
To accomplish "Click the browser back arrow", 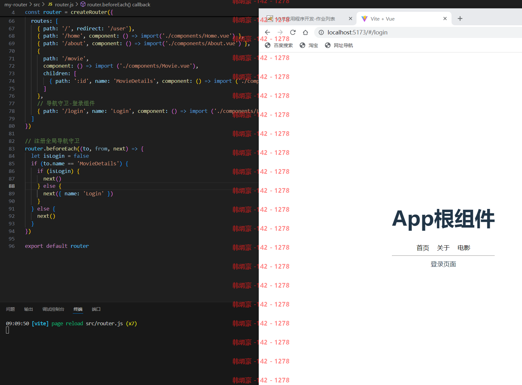I will click(267, 32).
